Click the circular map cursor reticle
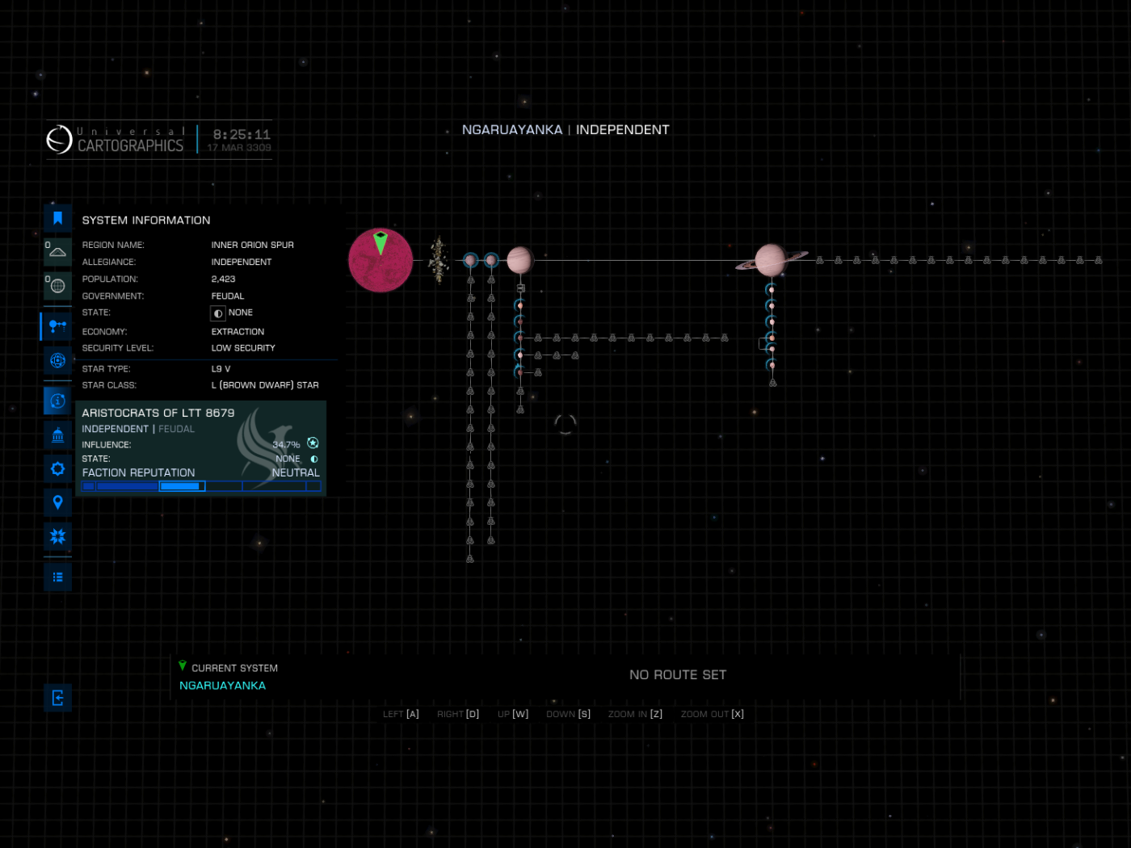1131x848 pixels. pos(565,423)
